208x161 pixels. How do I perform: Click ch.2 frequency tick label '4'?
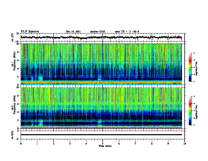[x=18, y=112]
